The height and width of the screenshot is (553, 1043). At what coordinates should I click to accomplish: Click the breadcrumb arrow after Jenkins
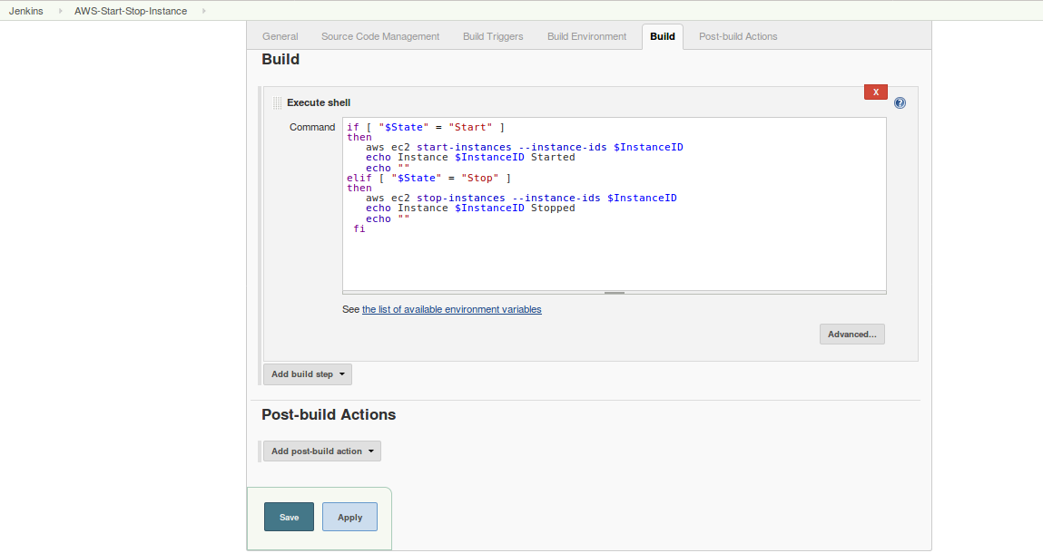(x=60, y=11)
